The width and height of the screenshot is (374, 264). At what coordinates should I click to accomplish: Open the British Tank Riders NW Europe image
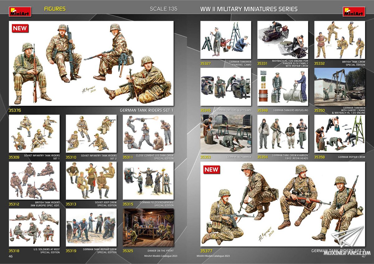click(x=34, y=181)
